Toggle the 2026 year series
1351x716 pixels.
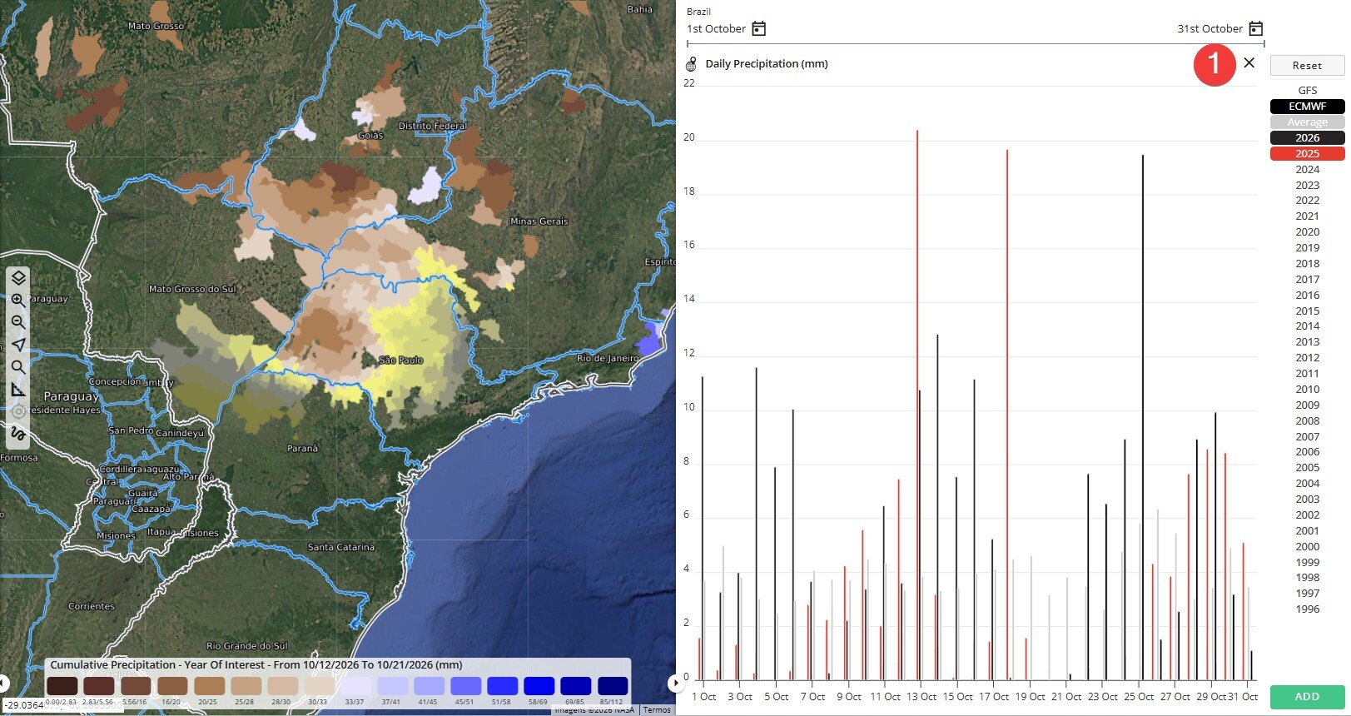[1307, 138]
